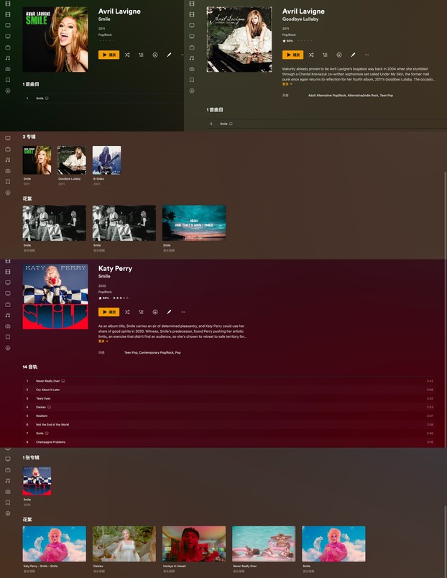Select the Cry About It Later track
Screen dimensions: 447x578
click(228, 390)
